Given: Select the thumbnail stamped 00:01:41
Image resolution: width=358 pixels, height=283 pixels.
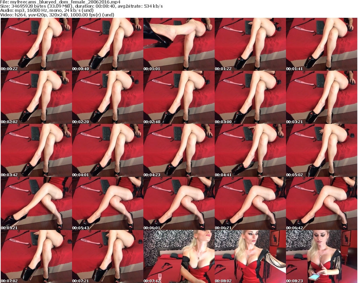Looking at the screenshot, I should click(322, 44).
